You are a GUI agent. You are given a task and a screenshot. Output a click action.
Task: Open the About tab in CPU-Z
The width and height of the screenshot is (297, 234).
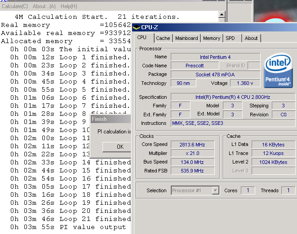pyautogui.click(x=251, y=38)
